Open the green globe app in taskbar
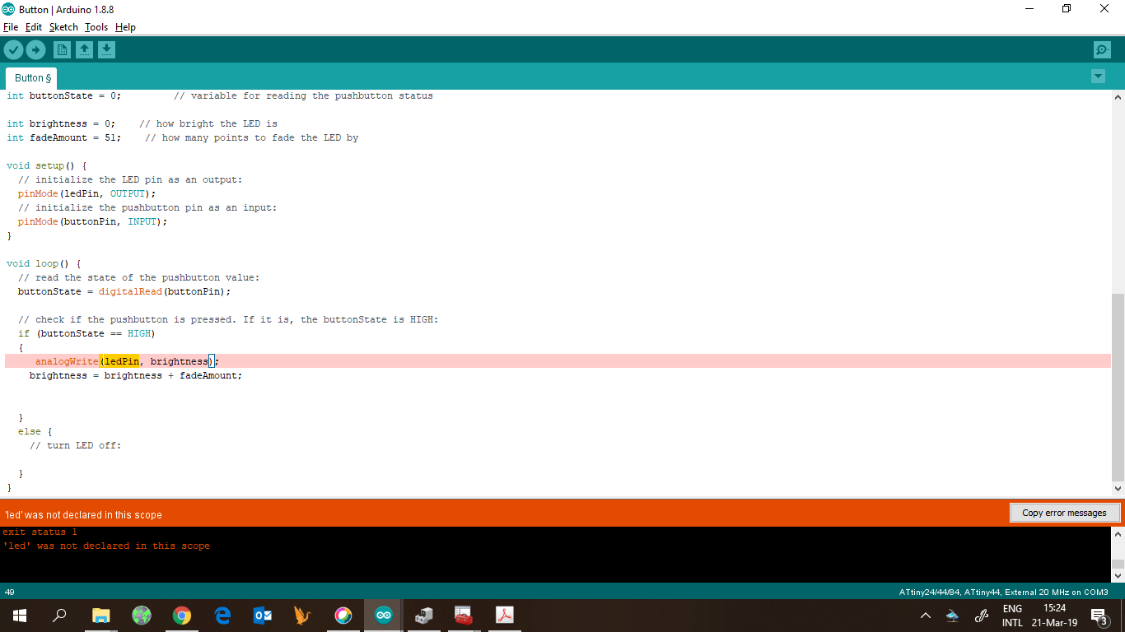 [x=142, y=616]
